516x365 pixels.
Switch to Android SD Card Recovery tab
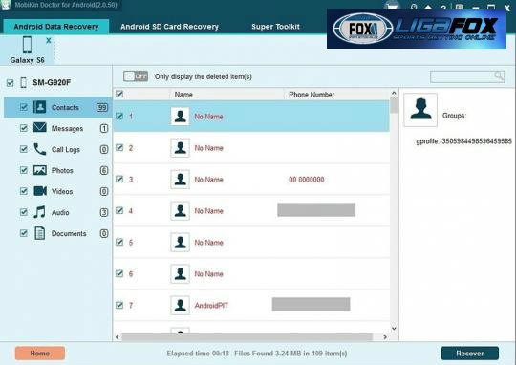(x=169, y=27)
